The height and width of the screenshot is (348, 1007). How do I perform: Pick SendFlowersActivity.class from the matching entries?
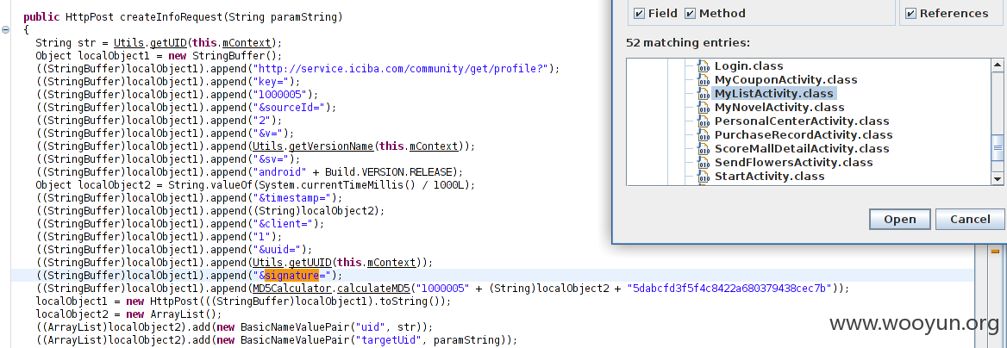(794, 163)
